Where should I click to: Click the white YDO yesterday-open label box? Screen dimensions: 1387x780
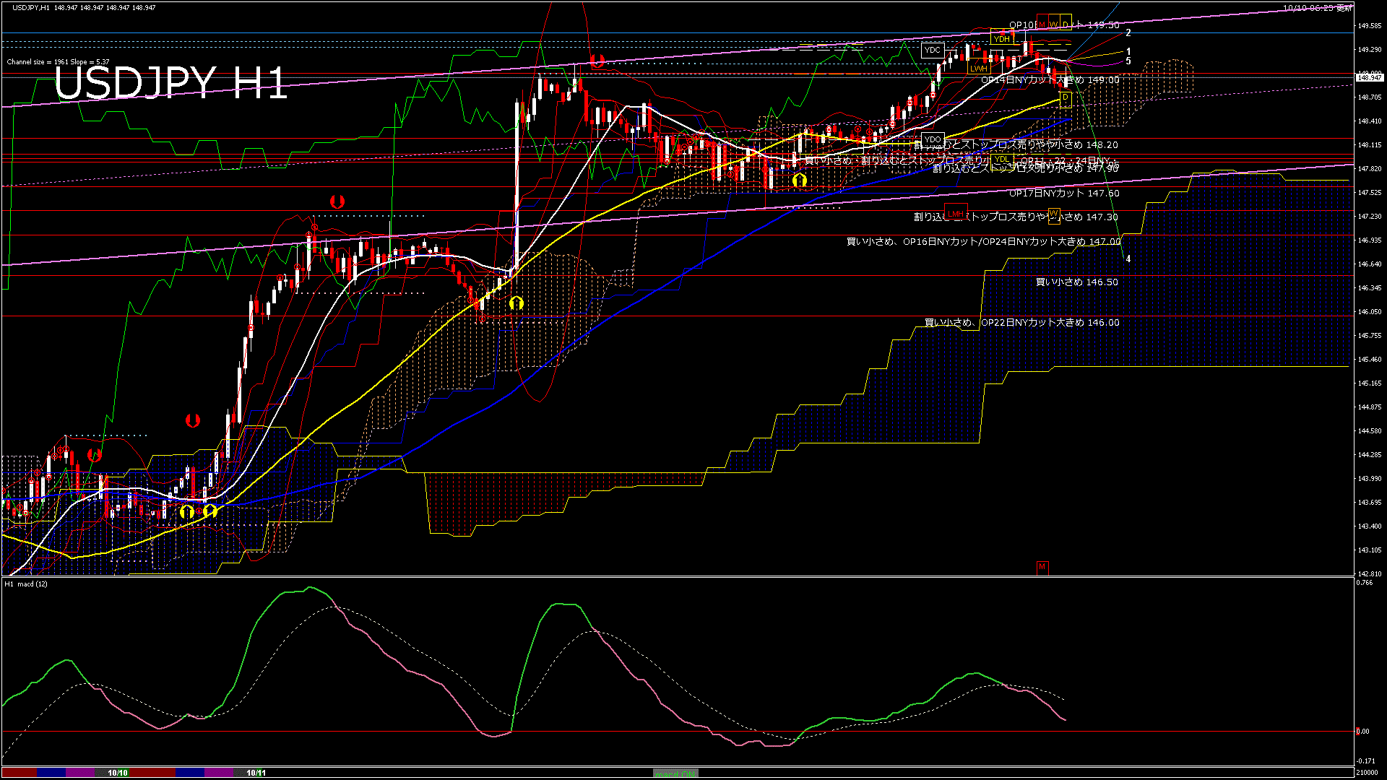(933, 139)
